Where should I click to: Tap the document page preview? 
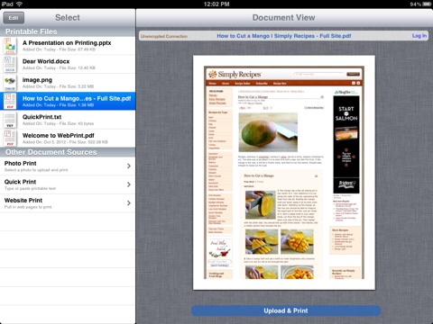[284, 173]
